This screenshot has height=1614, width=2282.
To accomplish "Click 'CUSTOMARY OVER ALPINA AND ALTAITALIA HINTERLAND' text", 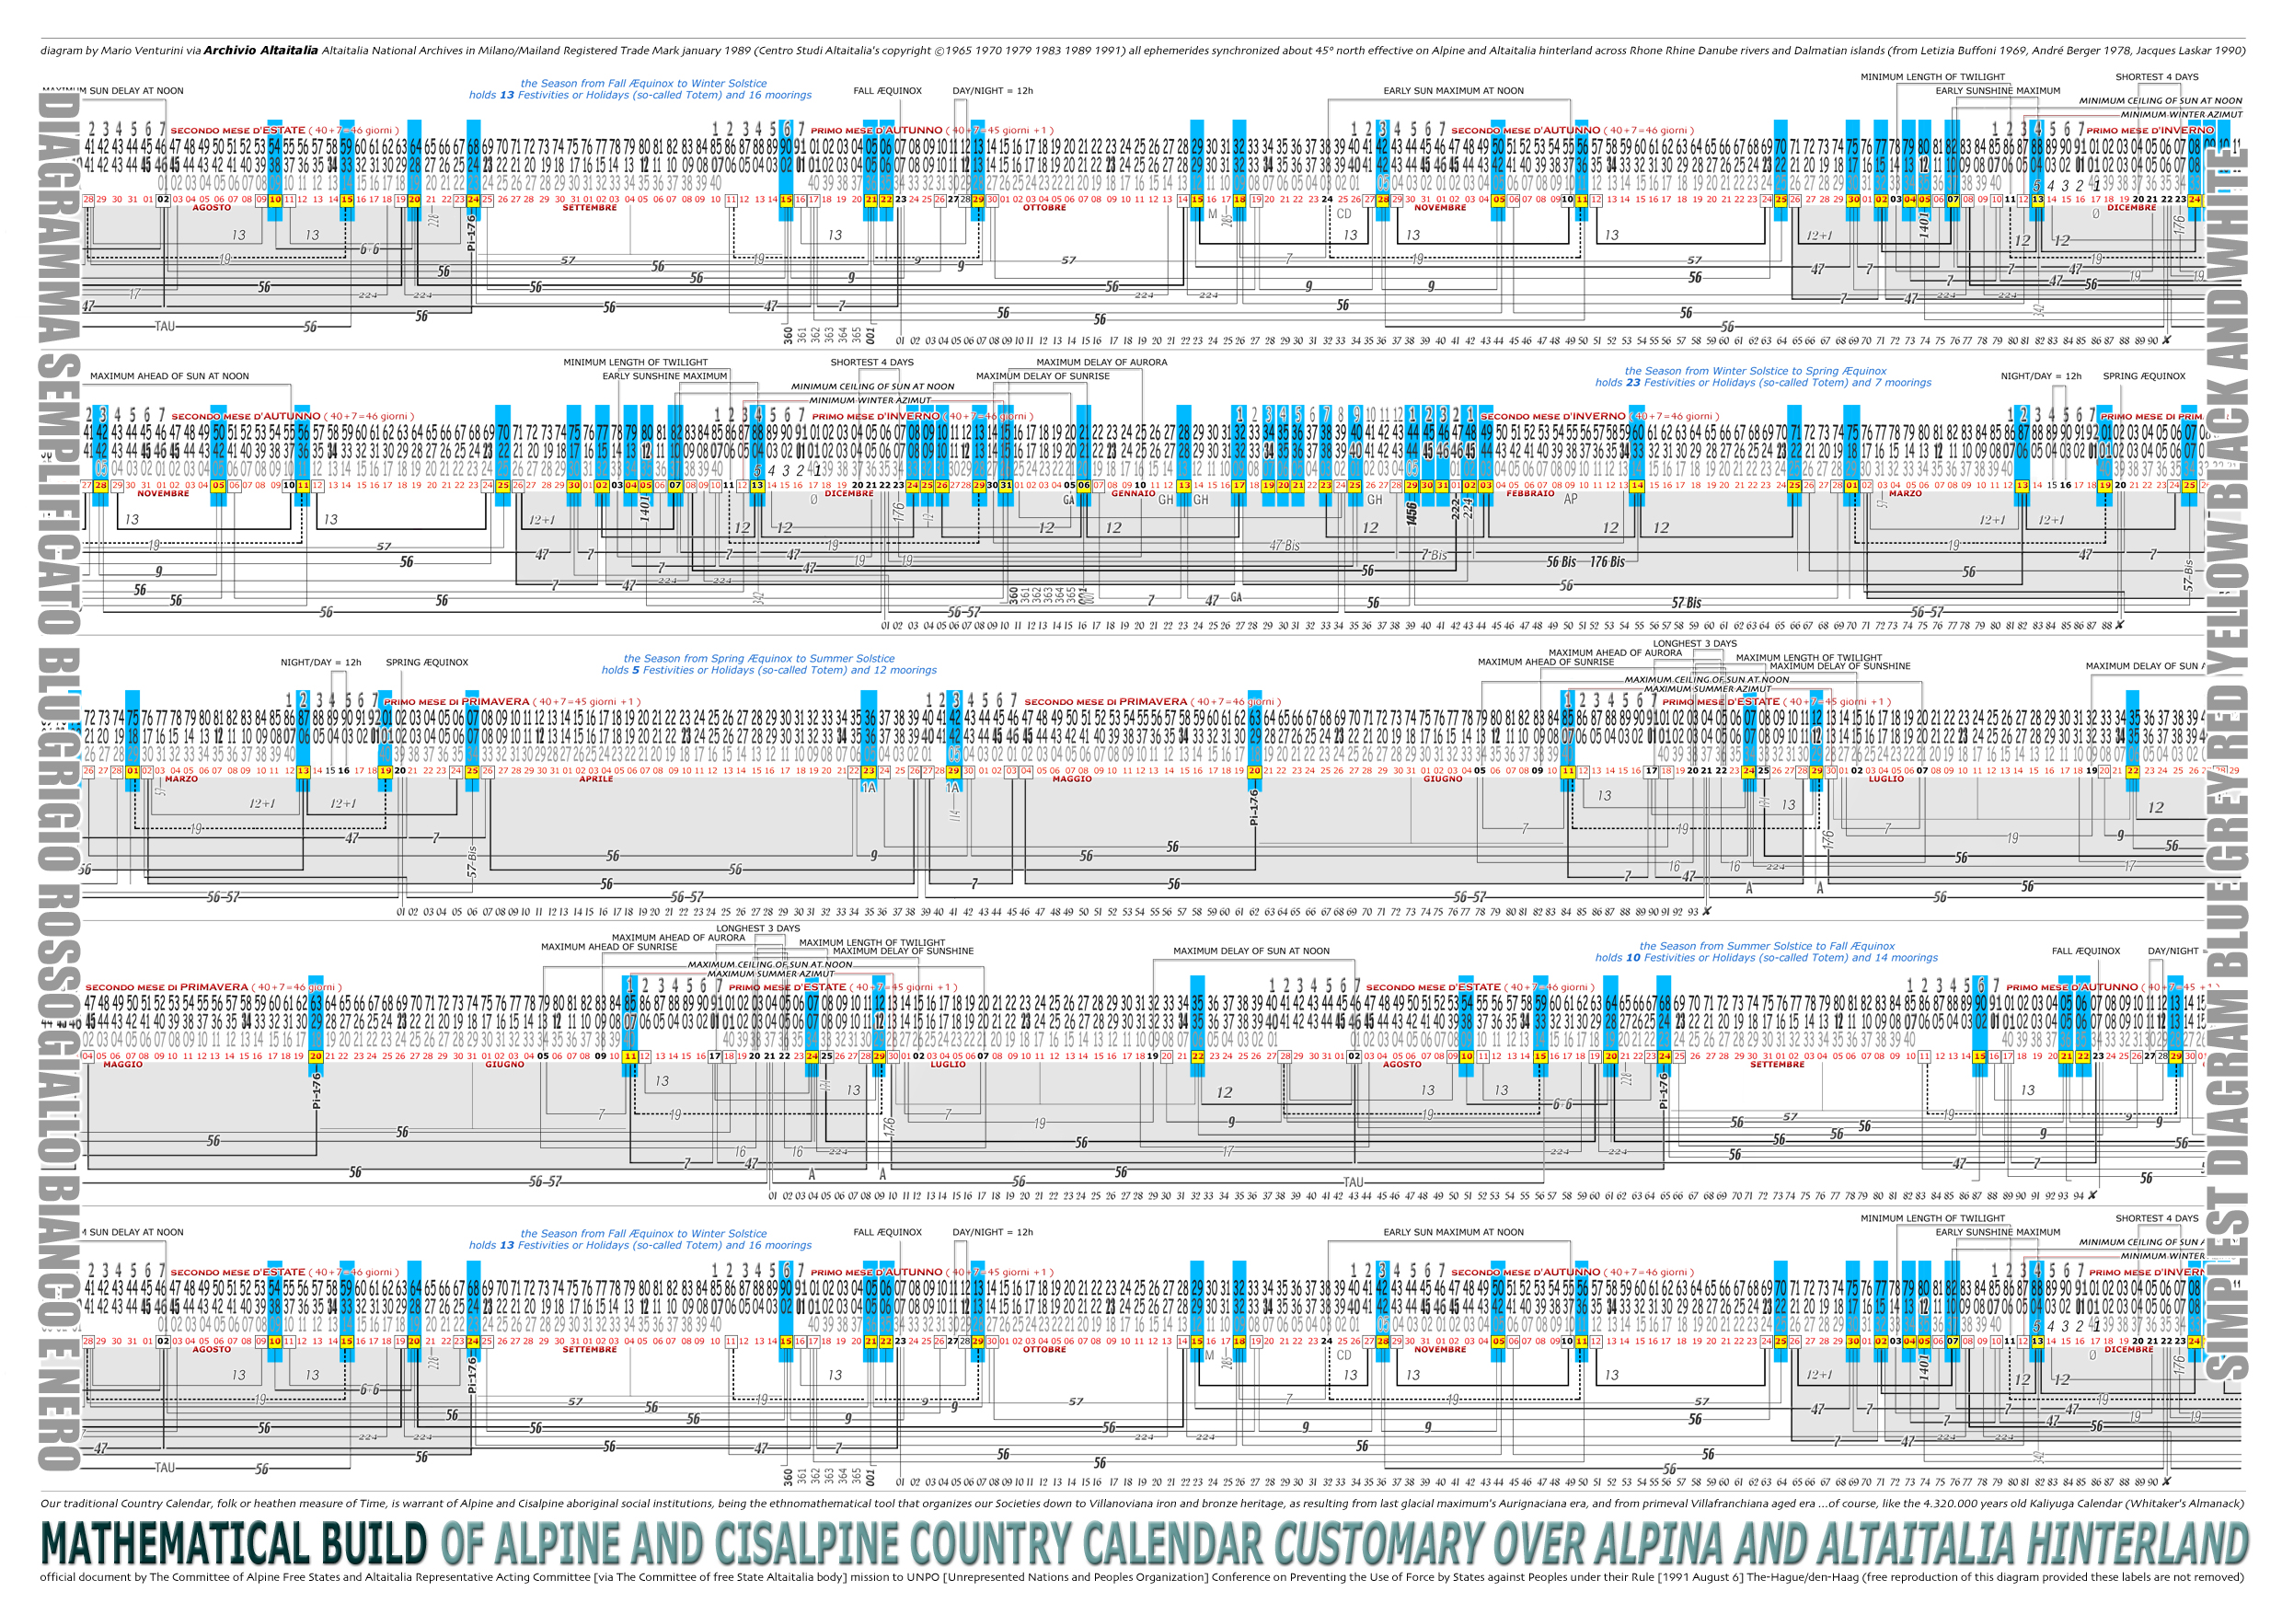I will pyautogui.click(x=1761, y=1544).
